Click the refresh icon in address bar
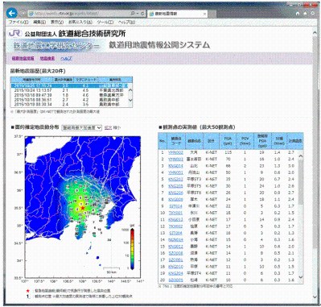321x307 pixels. (142, 13)
